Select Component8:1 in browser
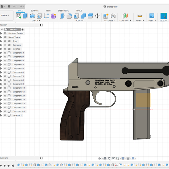Viewport: 169px width, 169px height. pyautogui.click(x=18, y=80)
